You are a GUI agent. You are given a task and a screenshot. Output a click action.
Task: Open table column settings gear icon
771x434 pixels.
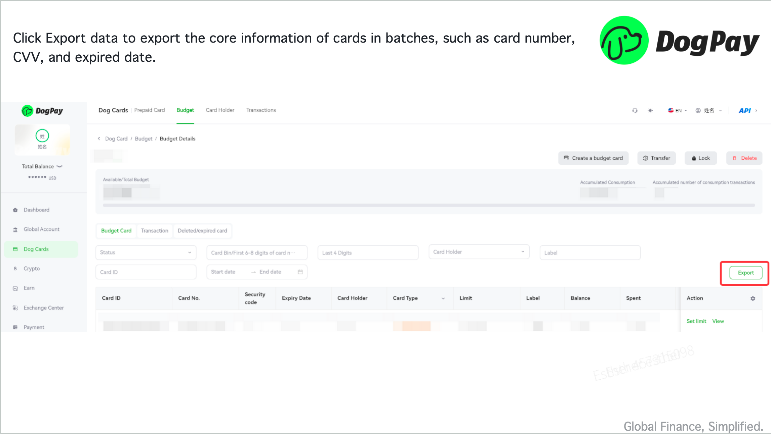point(753,298)
